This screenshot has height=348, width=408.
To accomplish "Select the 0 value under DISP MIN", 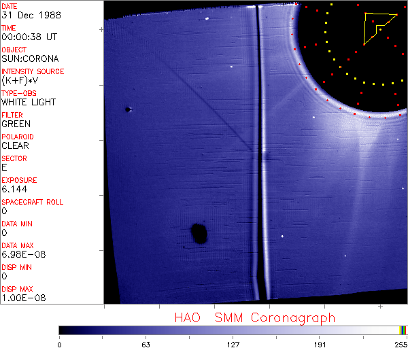I will coord(4,276).
